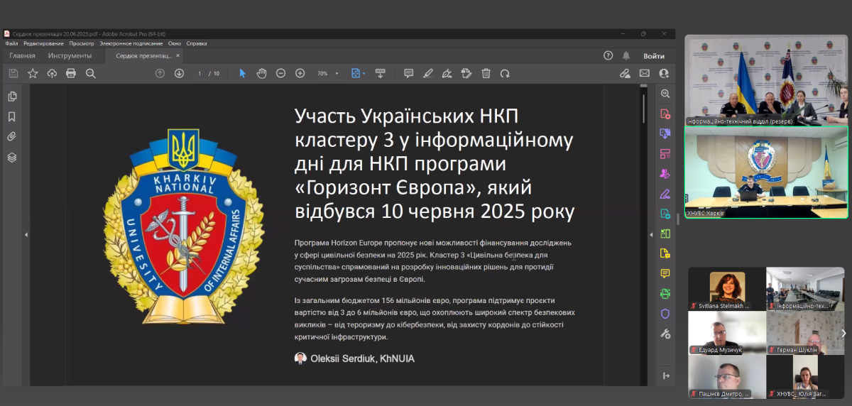Screen dimensions: 852x406
Task: Open the Attachments paperclip panel
Action: click(x=12, y=137)
